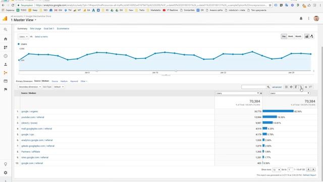Open google / organic row link
Screen dimensions: 323x182
tap(30, 111)
